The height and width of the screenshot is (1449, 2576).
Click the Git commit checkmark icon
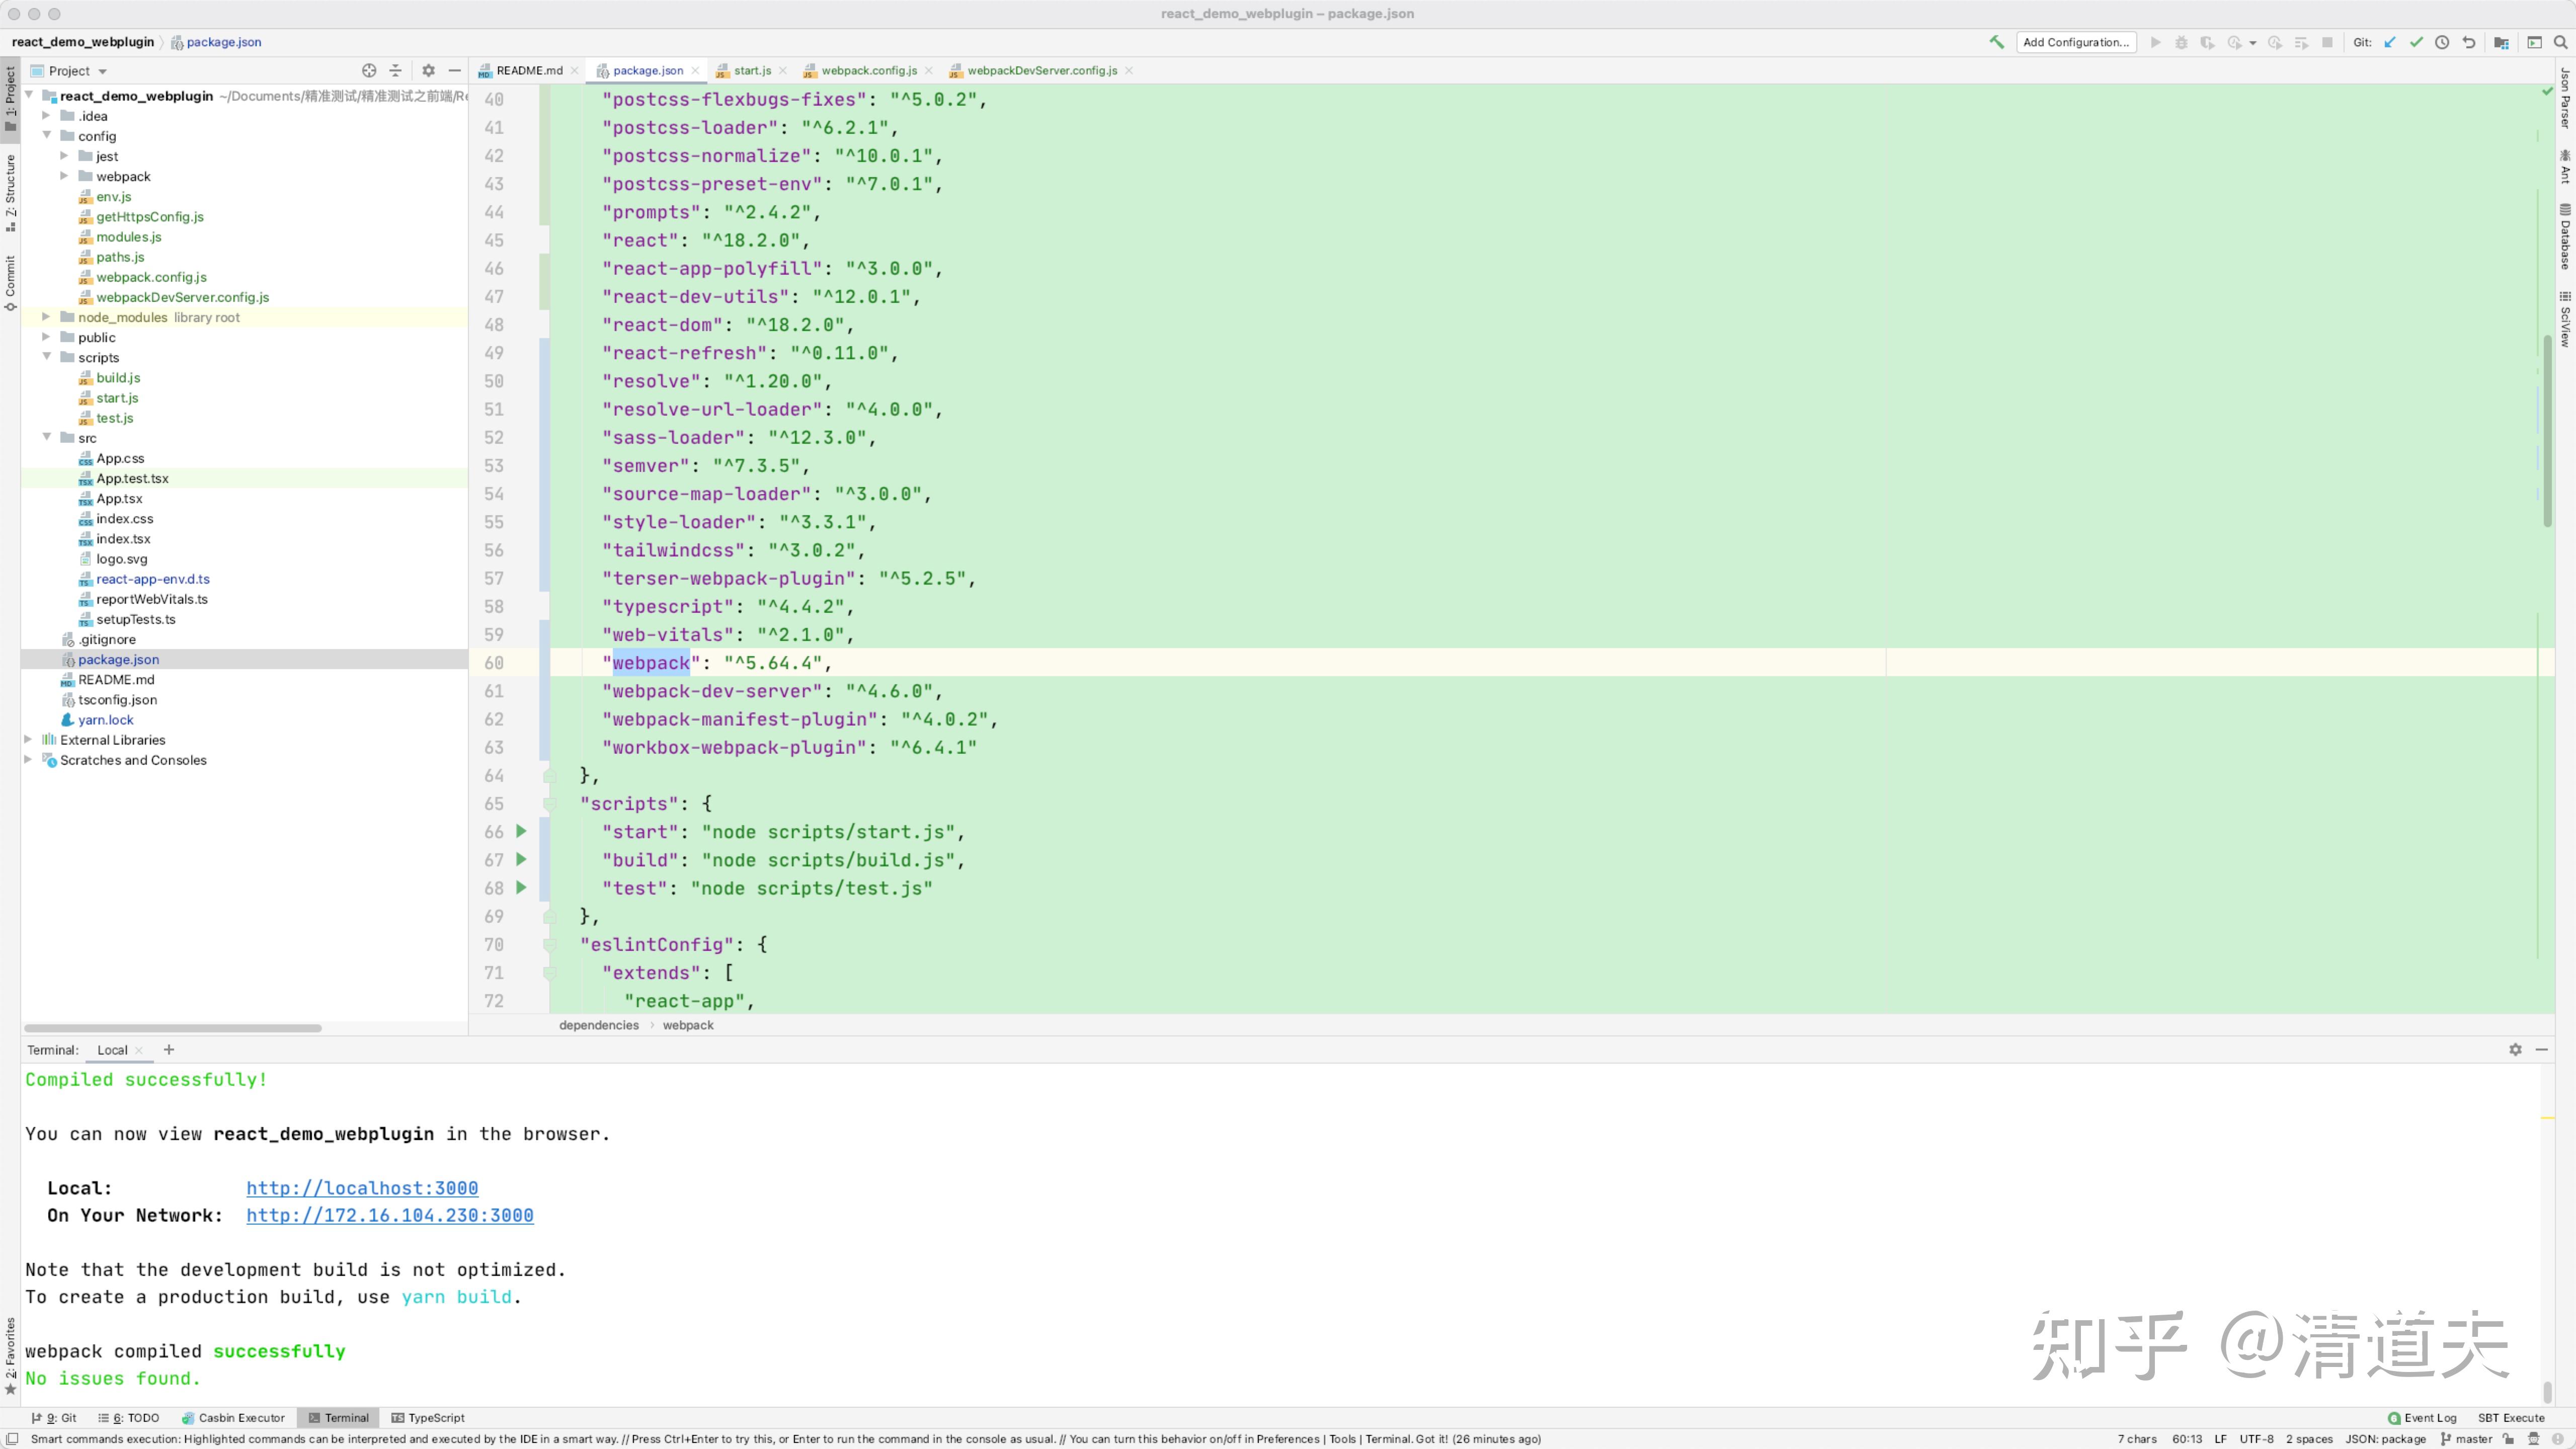point(2416,42)
